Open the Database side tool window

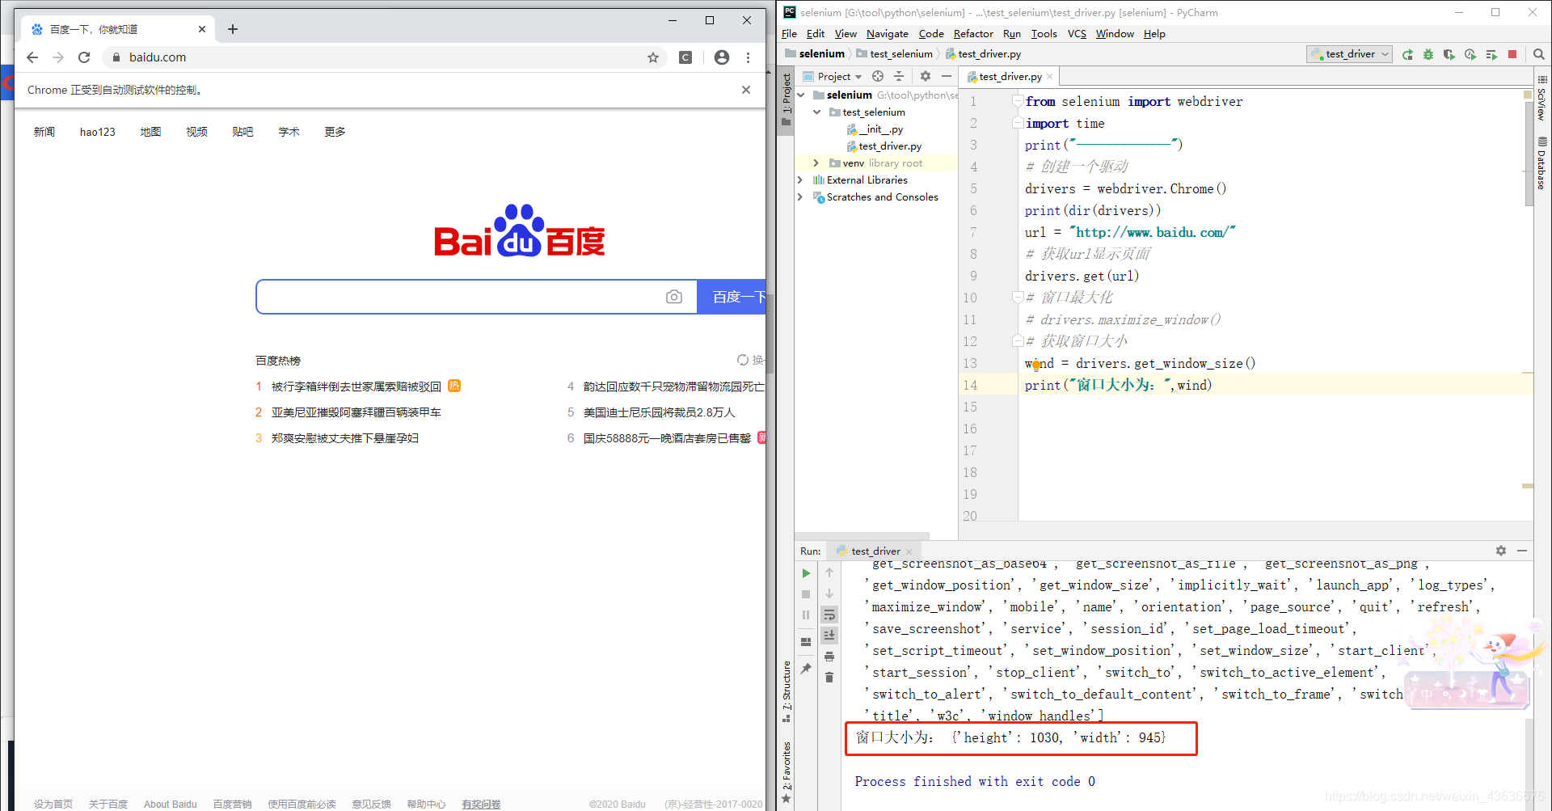click(1542, 163)
